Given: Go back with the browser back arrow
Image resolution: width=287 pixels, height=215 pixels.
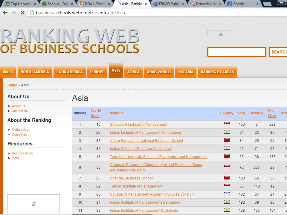Looking at the screenshot, I should (x=5, y=13).
